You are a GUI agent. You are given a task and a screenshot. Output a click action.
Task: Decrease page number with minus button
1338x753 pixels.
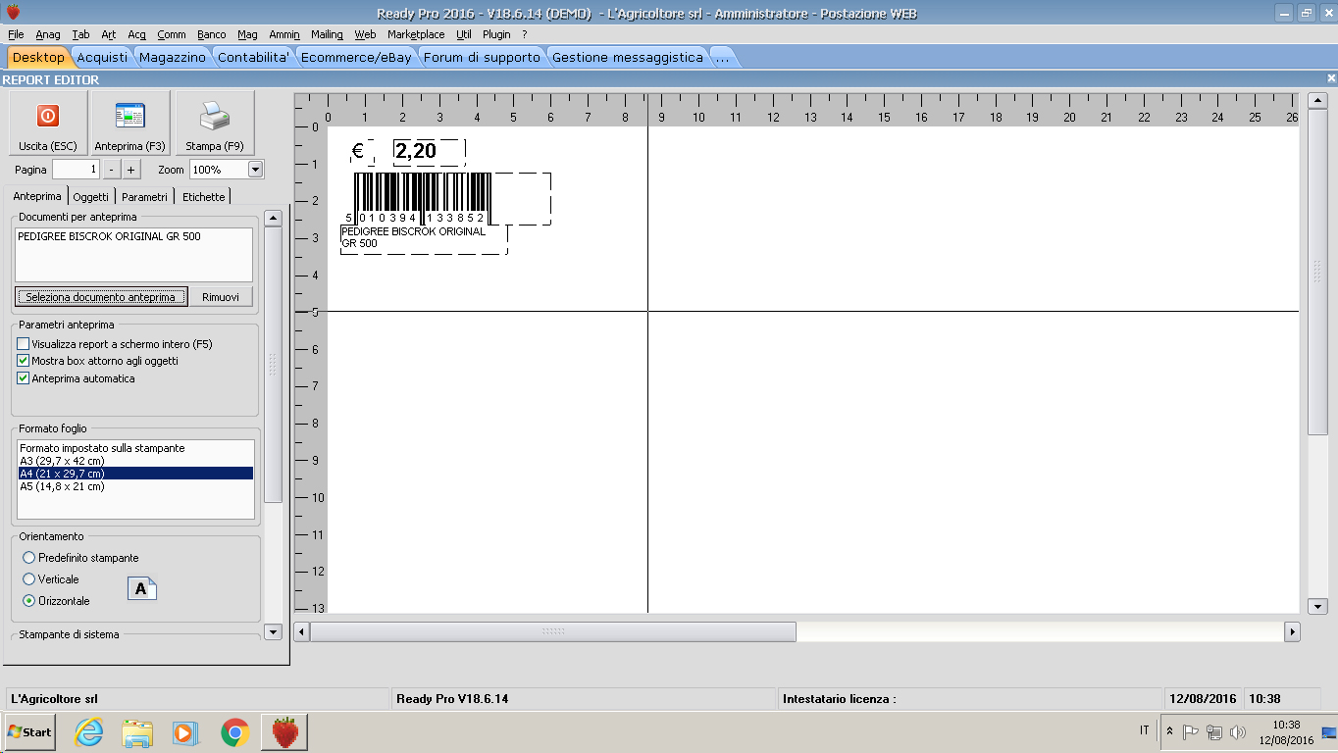tap(112, 170)
